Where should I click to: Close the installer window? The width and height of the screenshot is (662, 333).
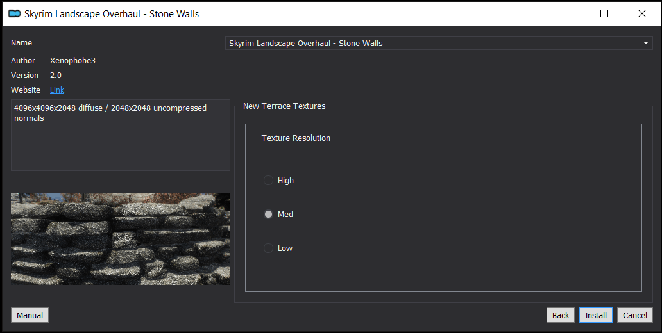point(641,13)
